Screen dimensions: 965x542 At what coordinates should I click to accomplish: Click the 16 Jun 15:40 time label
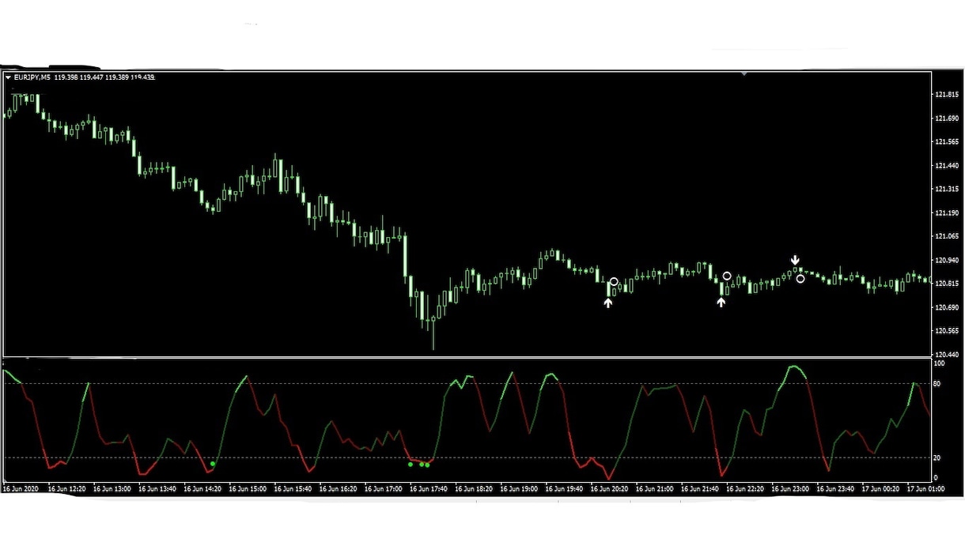click(x=293, y=489)
